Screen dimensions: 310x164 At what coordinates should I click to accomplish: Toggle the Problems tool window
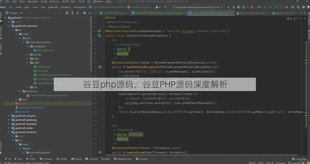click(x=46, y=159)
